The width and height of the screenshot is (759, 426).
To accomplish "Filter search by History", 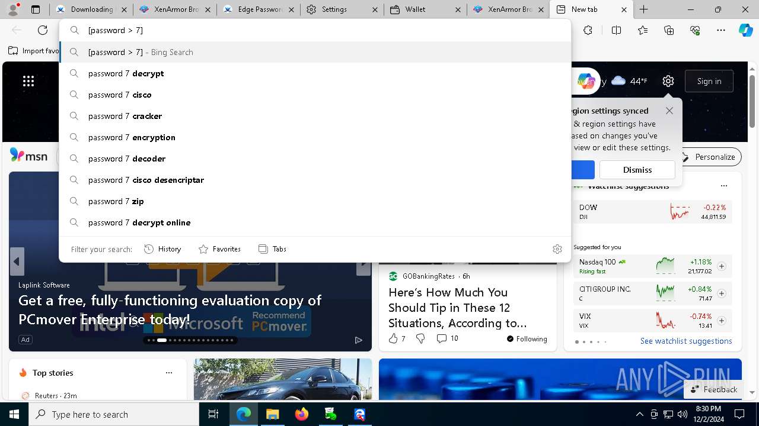I will (162, 249).
